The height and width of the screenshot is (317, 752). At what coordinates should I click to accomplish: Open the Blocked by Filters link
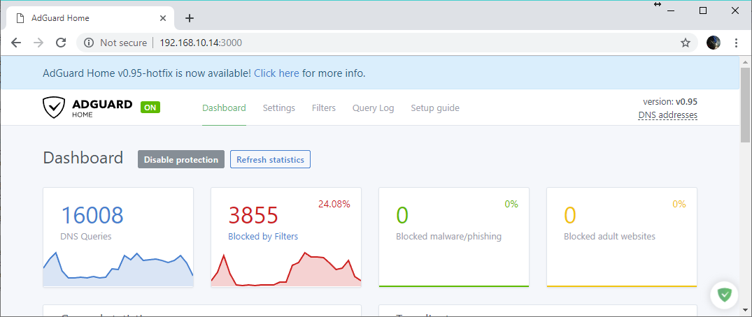(263, 236)
